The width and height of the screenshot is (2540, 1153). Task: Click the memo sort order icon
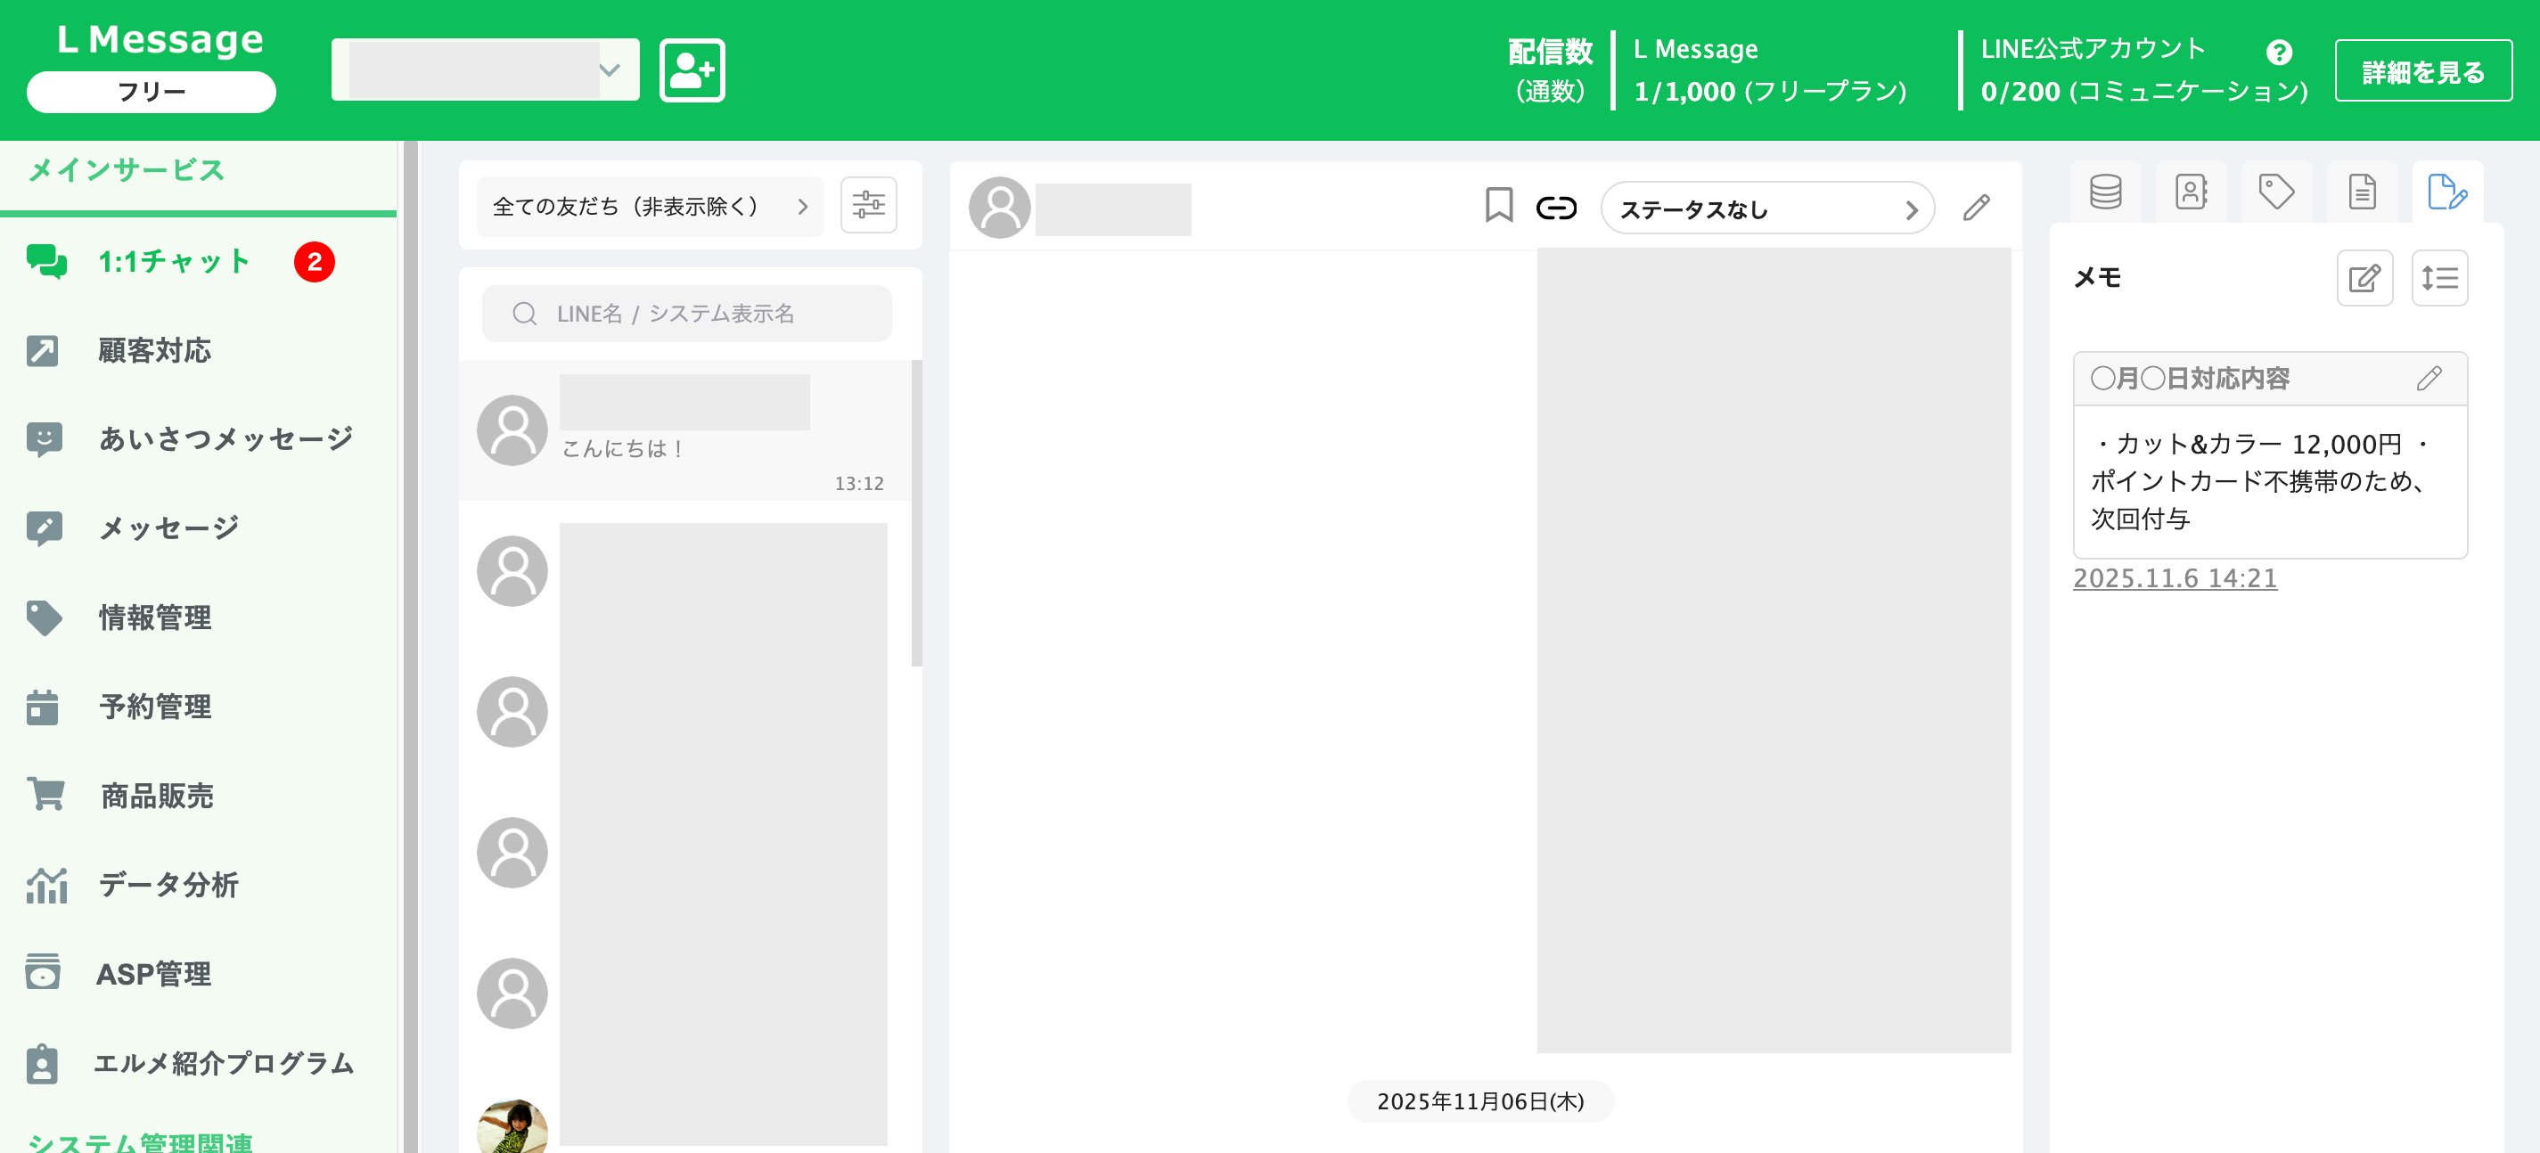coord(2439,278)
